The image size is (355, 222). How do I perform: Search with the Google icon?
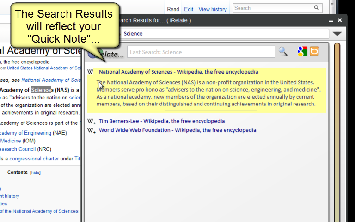point(302,51)
